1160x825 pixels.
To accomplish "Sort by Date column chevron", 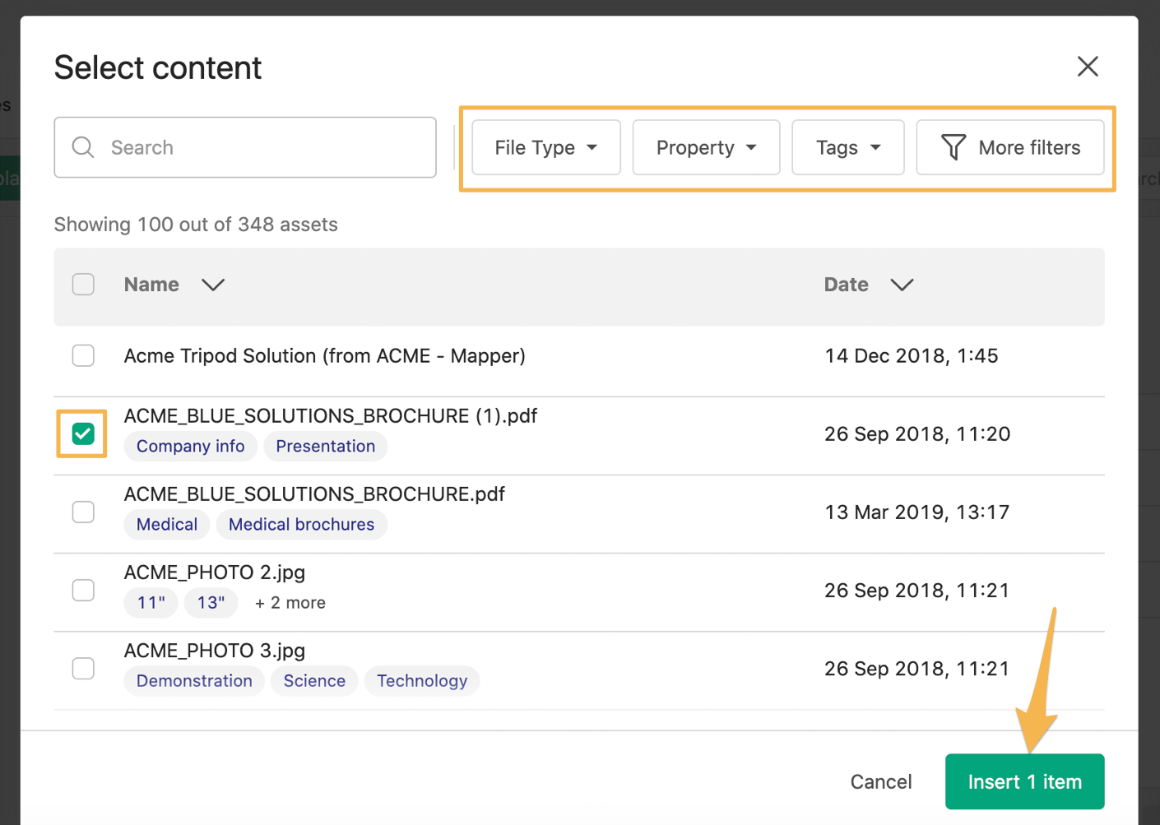I will click(x=902, y=285).
